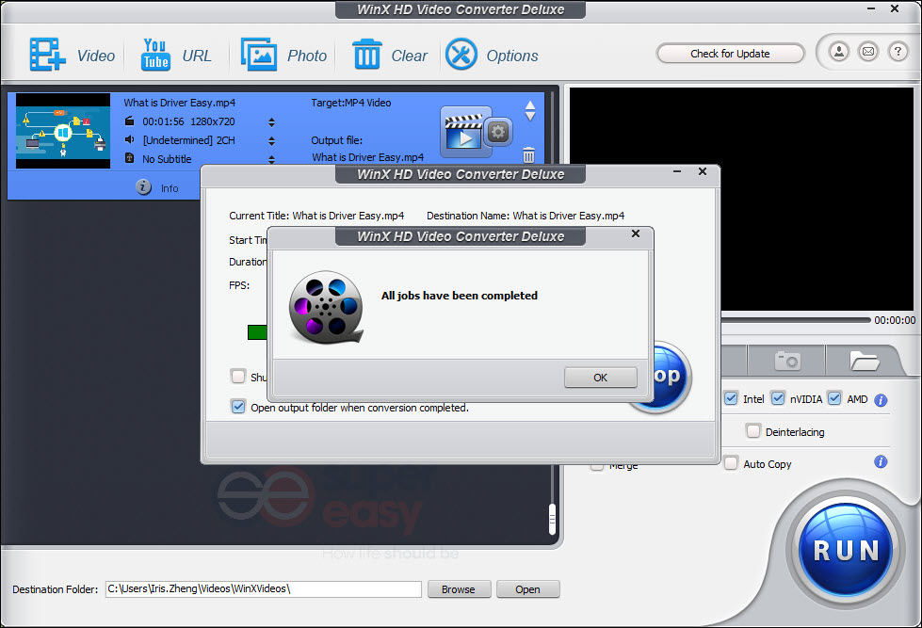Viewport: 922px width, 628px height.
Task: Click the Info icon for the video
Action: pyautogui.click(x=143, y=187)
